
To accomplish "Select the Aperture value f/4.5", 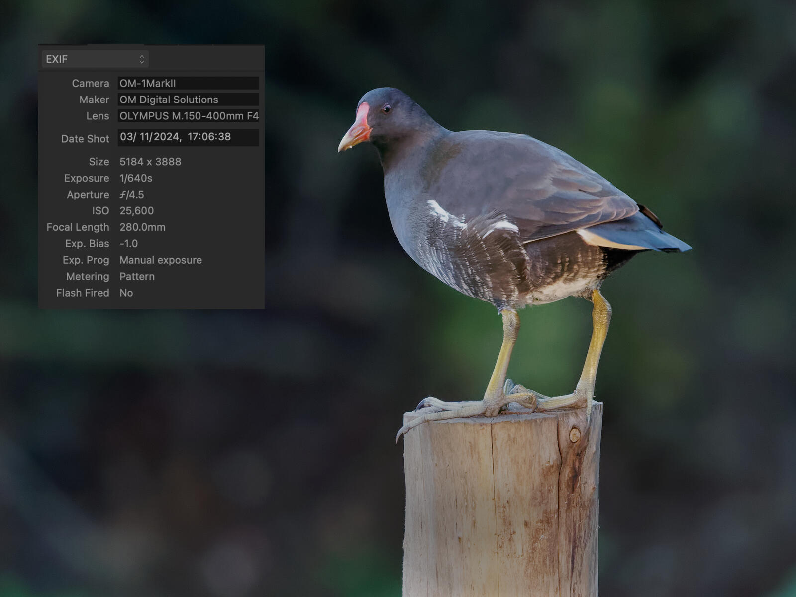I will coord(132,195).
